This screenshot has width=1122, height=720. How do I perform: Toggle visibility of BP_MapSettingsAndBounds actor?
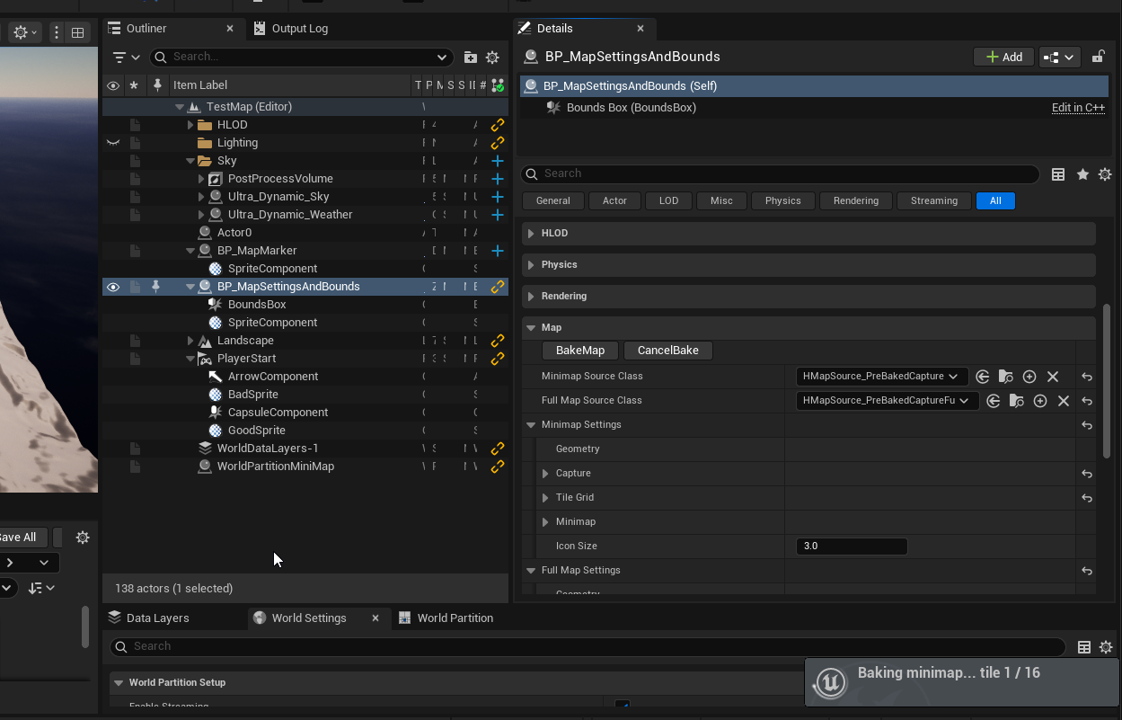113,287
